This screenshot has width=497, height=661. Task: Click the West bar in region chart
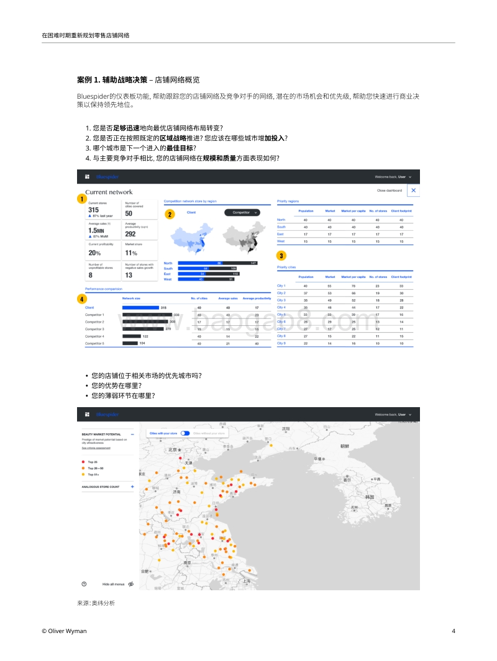click(x=206, y=279)
